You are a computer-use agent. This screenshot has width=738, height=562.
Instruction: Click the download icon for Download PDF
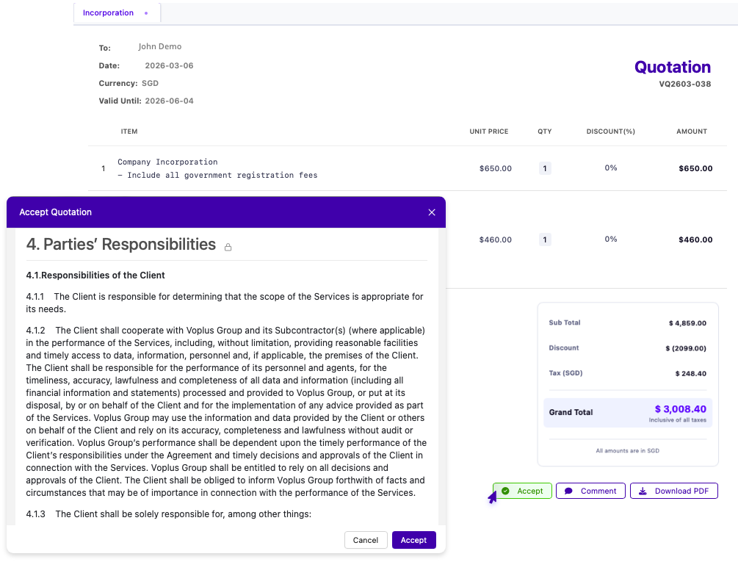pos(643,491)
